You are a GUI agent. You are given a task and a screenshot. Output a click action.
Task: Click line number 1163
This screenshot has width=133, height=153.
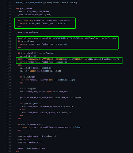(9, 38)
